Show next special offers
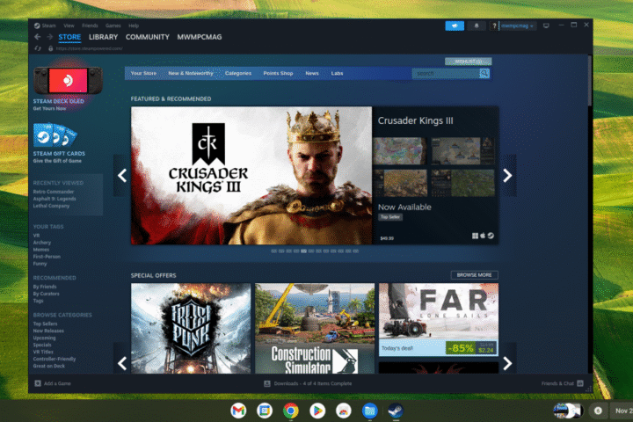Viewport: 633px width, 422px height. point(507,363)
